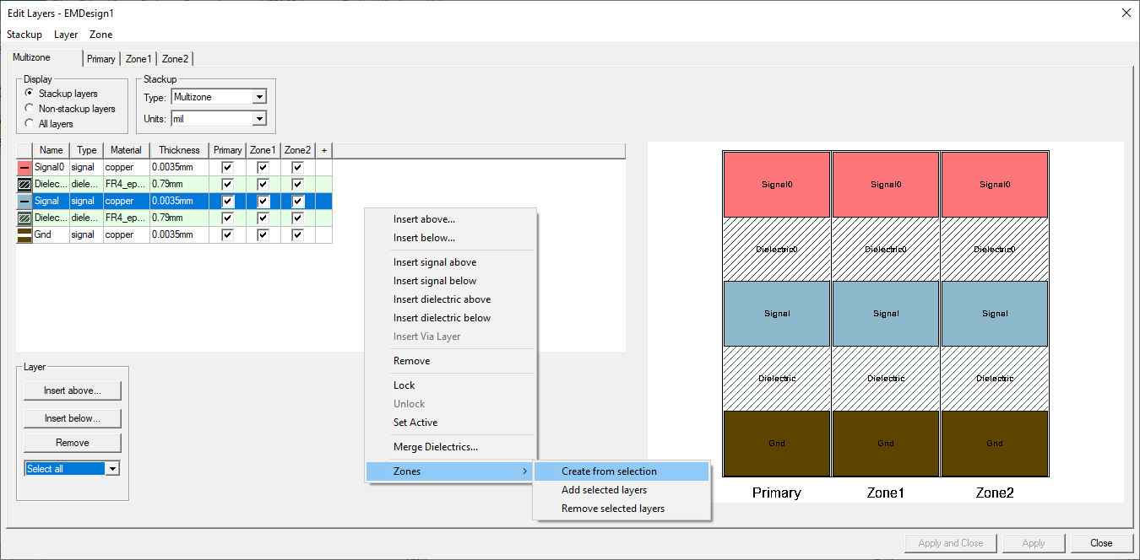
Task: Uncheck the Primary checkbox for Signal0
Action: pos(226,167)
